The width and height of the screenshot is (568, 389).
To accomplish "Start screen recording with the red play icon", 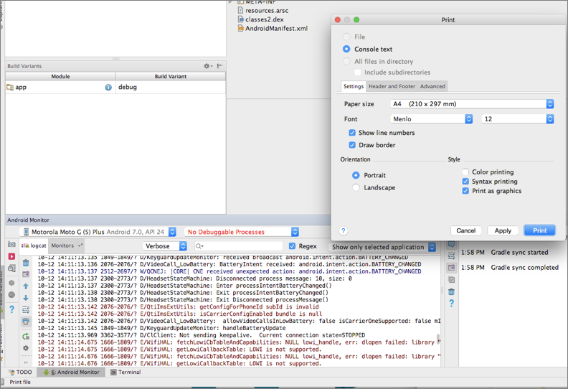I will [11, 256].
